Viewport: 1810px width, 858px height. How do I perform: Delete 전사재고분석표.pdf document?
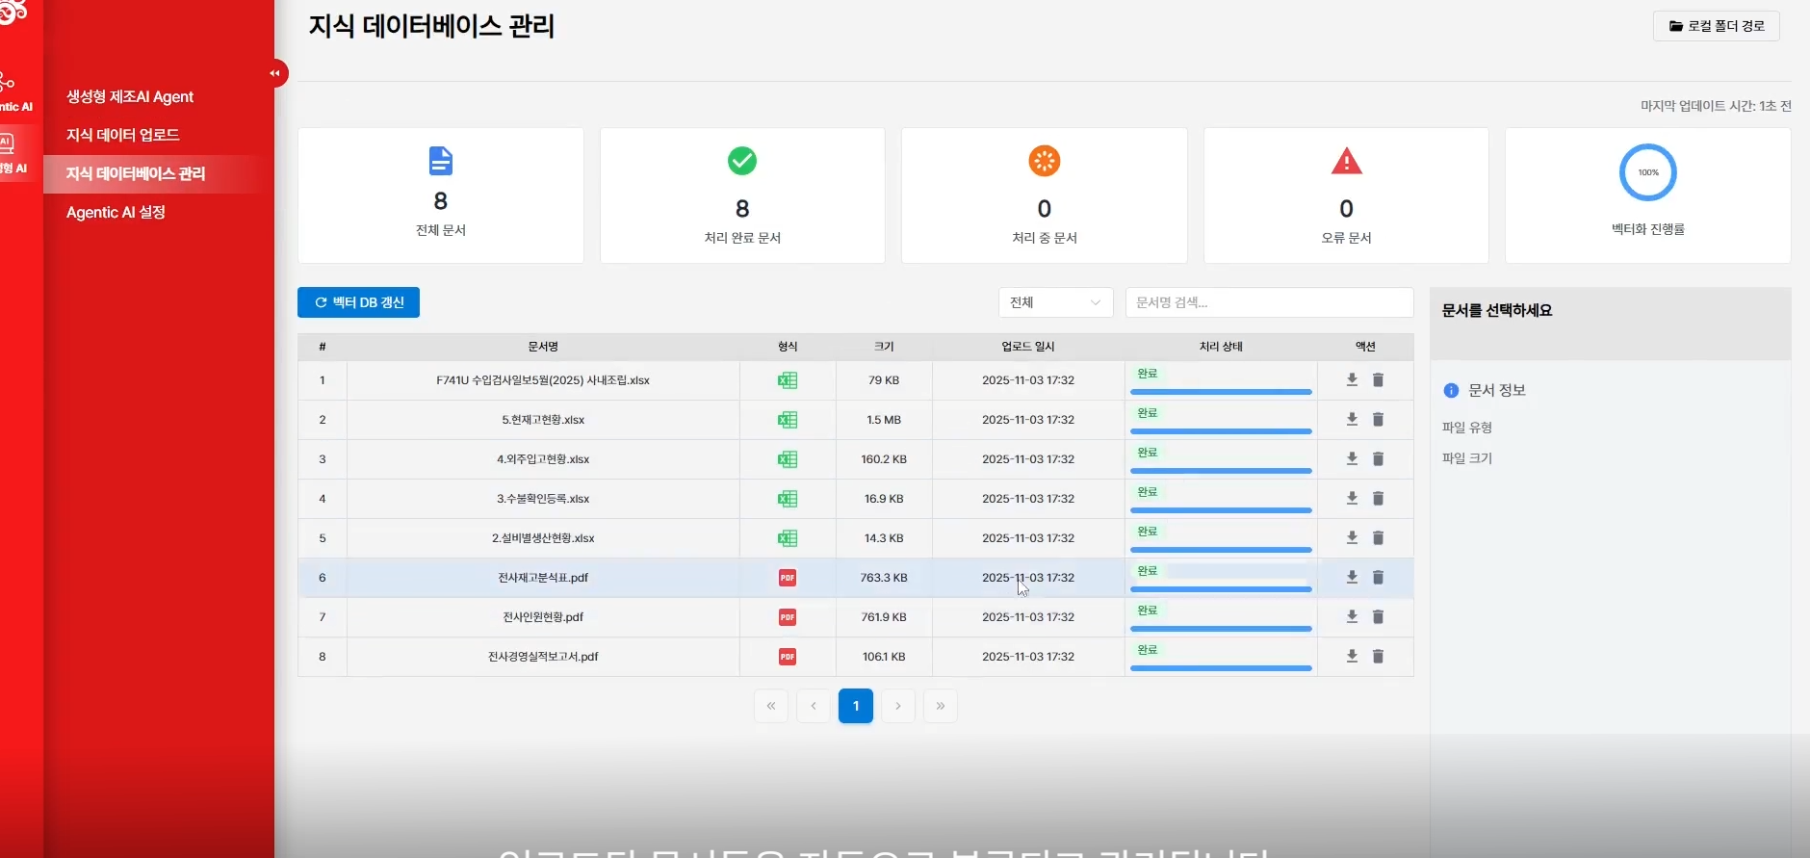[x=1378, y=577]
